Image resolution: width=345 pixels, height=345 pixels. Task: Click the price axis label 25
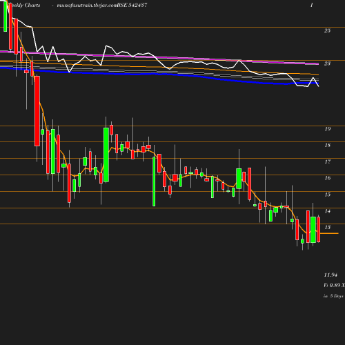[327, 30]
